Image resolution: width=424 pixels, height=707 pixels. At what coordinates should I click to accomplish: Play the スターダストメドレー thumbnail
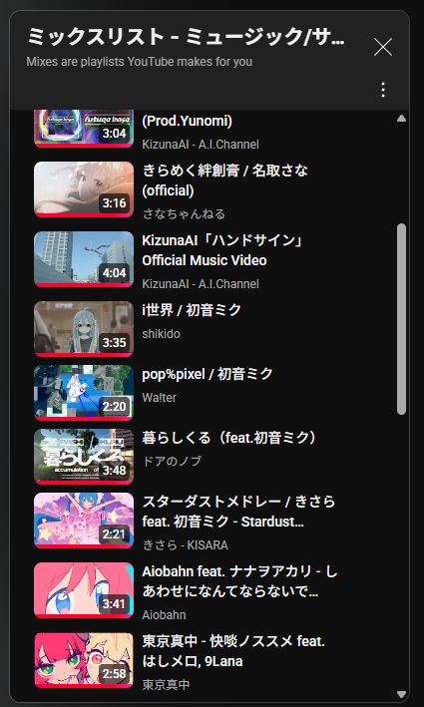point(84,521)
